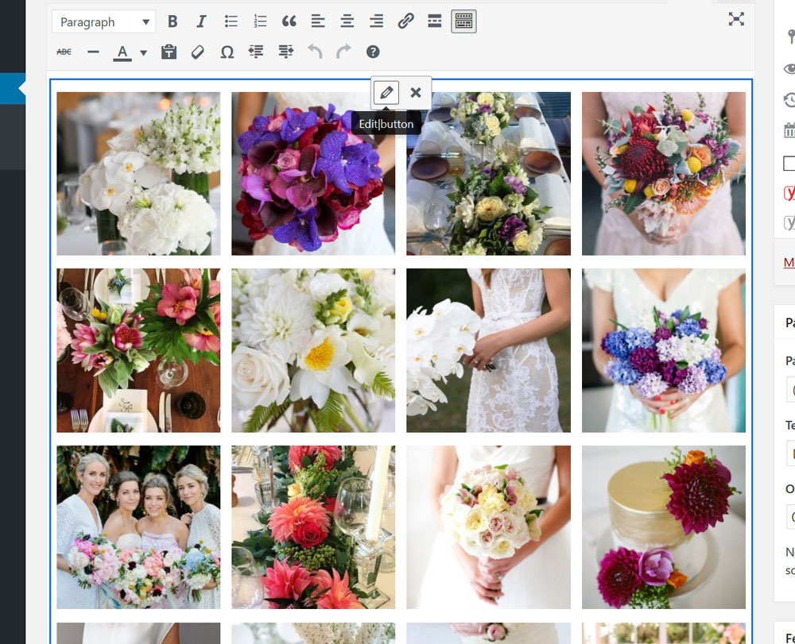Insert a numbered list

coord(260,21)
